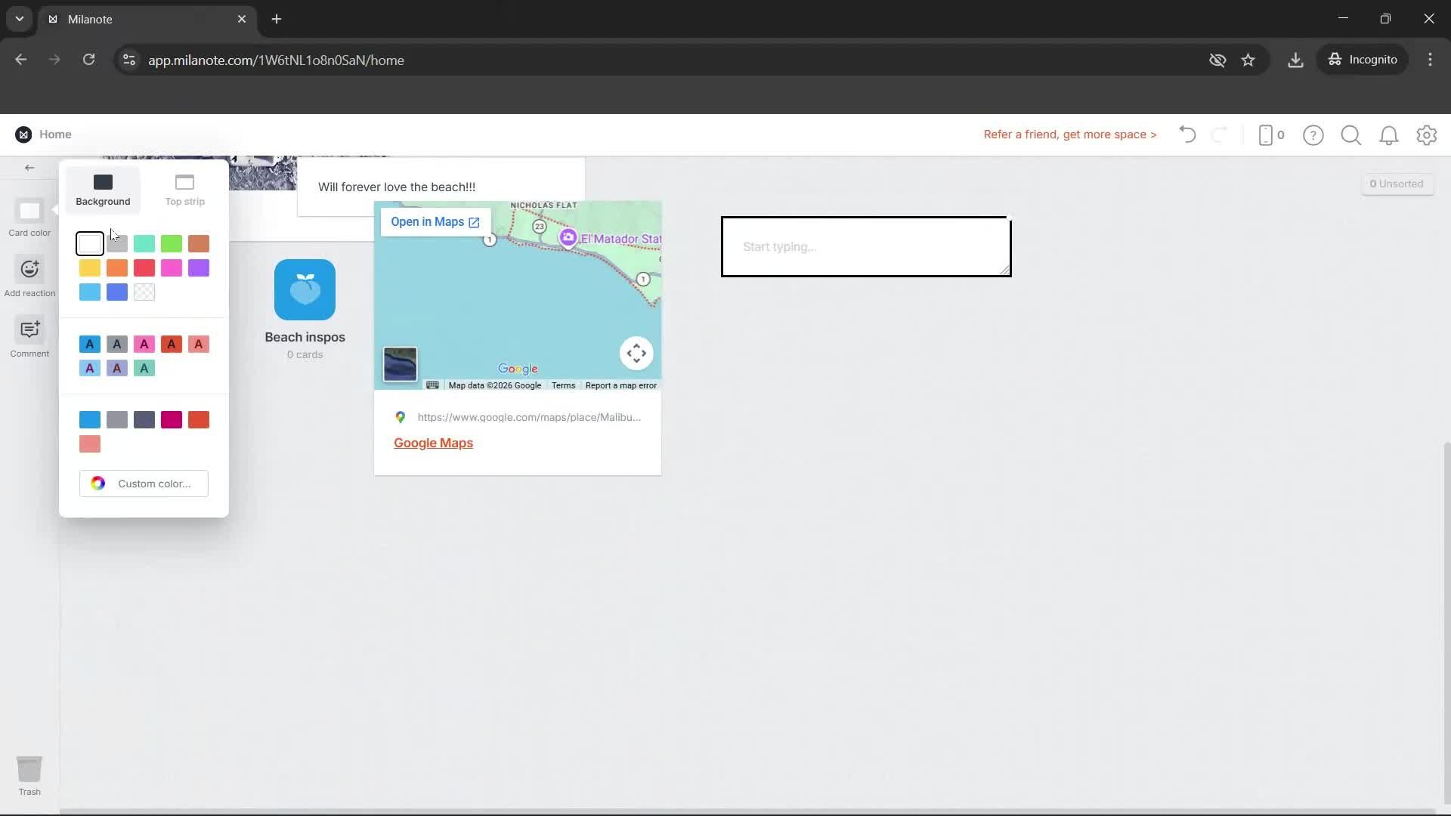Open the search icon
The height and width of the screenshot is (816, 1451).
[x=1350, y=134]
